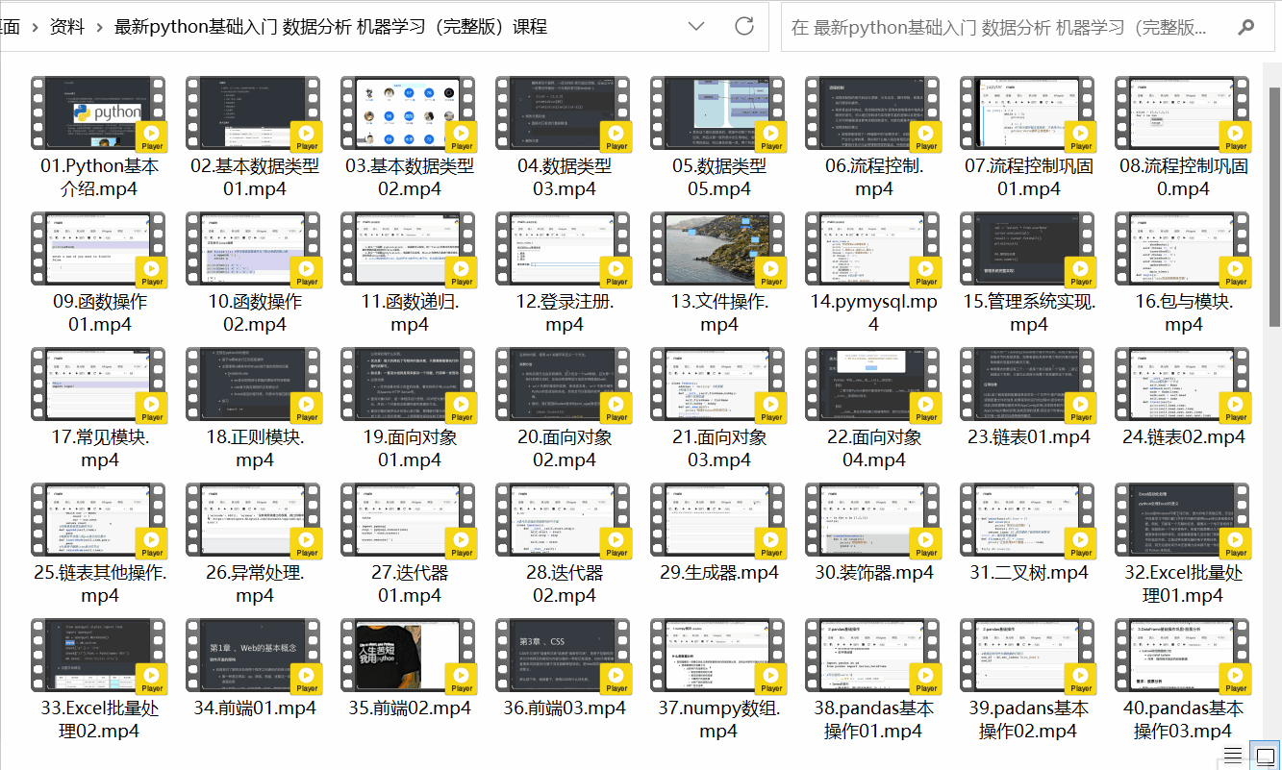Refresh the current folder
The image size is (1282, 770).
coord(743,27)
